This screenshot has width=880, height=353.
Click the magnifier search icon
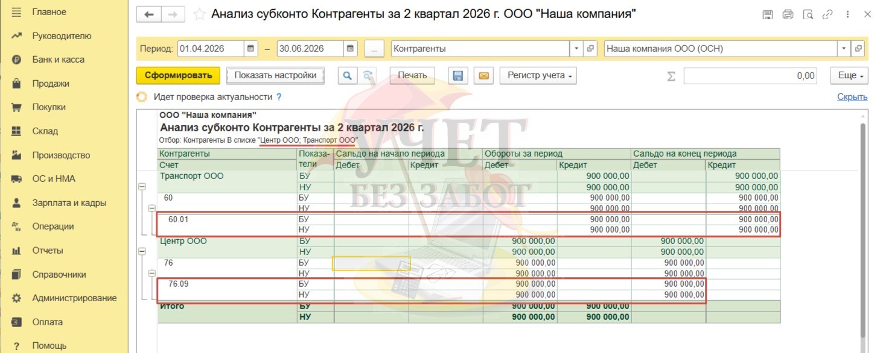(347, 75)
